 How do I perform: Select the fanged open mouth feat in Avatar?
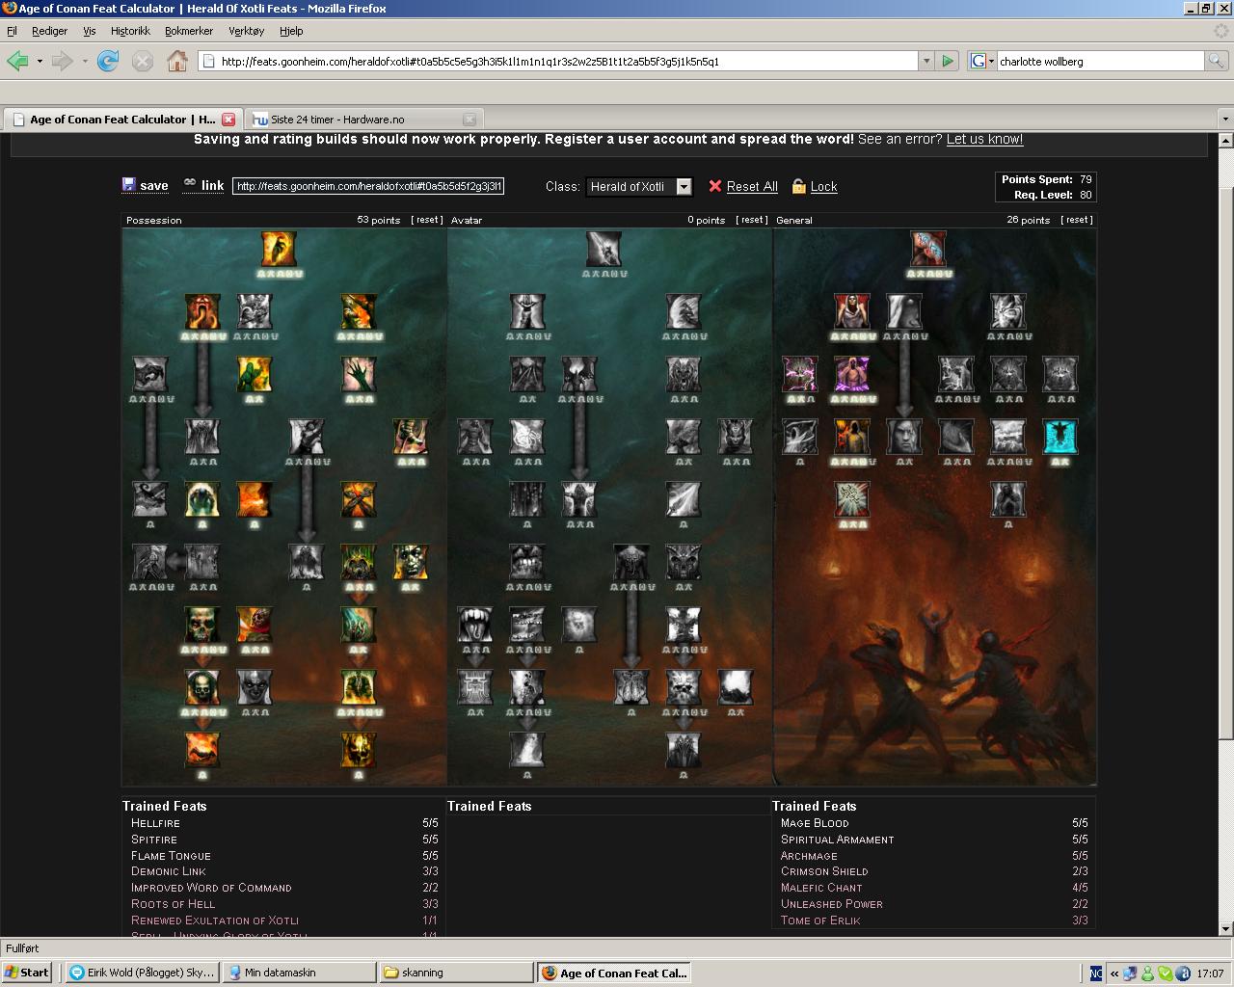pos(475,625)
